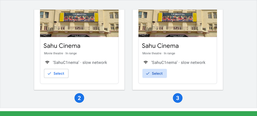Click 'Movie theatre · In range' text in card 3
This screenshot has width=257, height=116.
click(x=159, y=53)
